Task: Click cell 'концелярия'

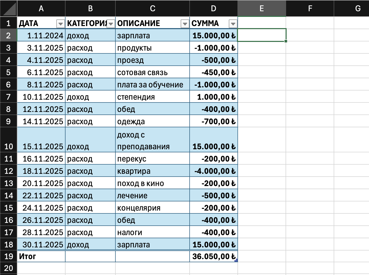Action: (153, 208)
